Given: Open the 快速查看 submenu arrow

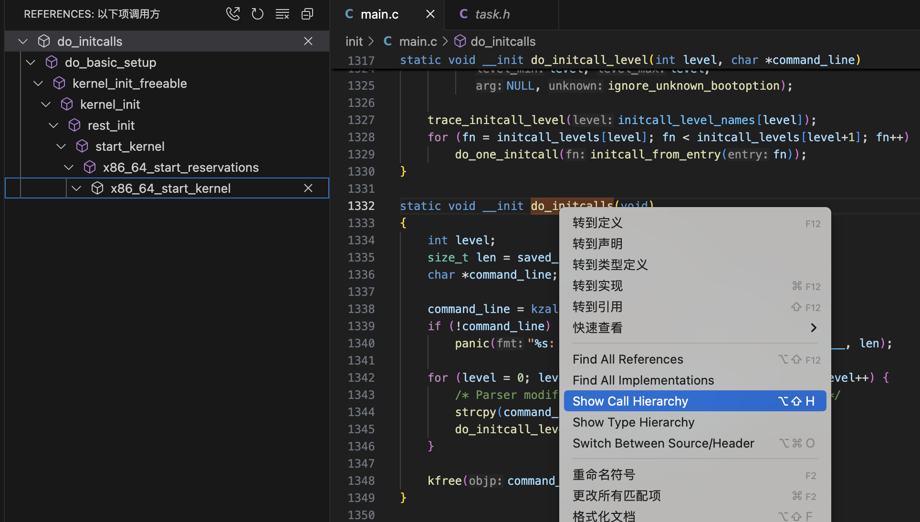Looking at the screenshot, I should [x=814, y=328].
